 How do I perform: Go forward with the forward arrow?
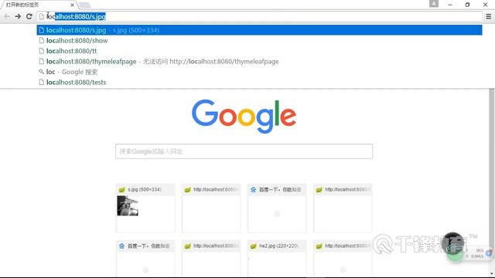[x=18, y=16]
